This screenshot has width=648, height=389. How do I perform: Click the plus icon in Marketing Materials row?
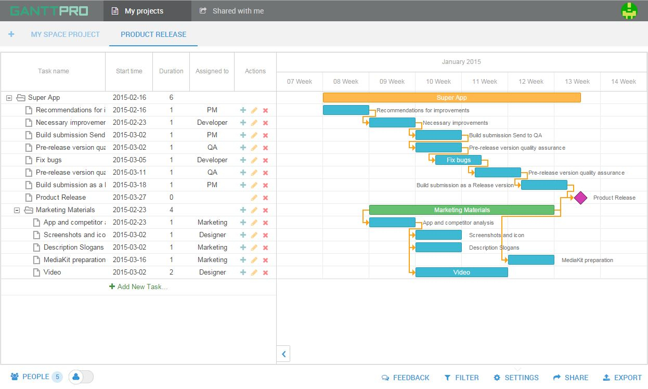[243, 210]
